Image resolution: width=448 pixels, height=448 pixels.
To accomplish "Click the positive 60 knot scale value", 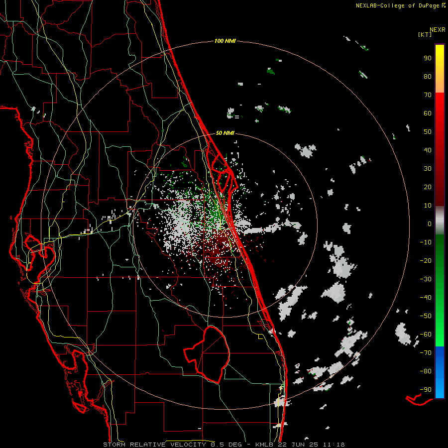I will click(428, 113).
